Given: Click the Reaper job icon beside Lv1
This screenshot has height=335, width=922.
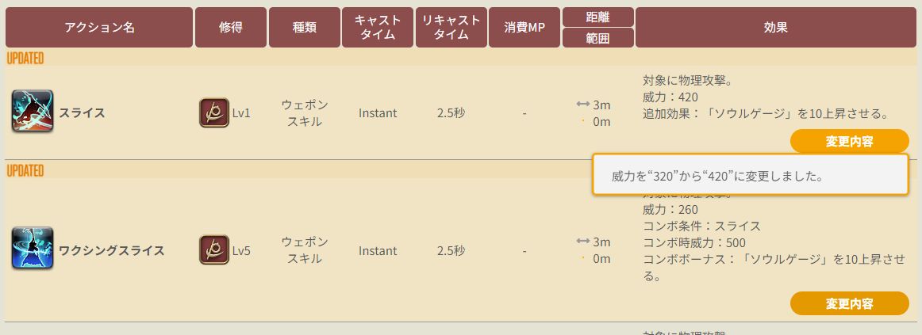Looking at the screenshot, I should click(214, 112).
